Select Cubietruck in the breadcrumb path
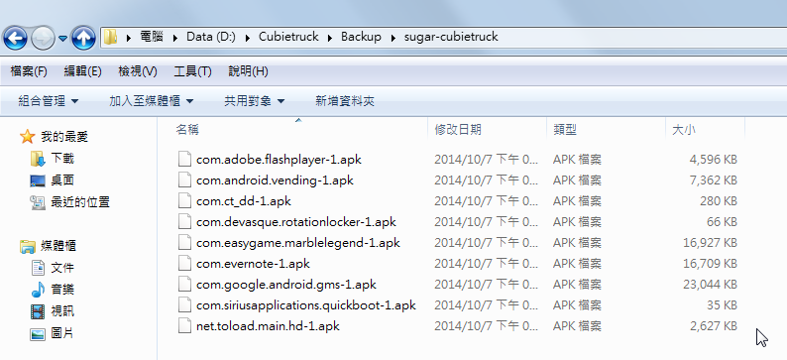Image resolution: width=787 pixels, height=360 pixels. 288,37
